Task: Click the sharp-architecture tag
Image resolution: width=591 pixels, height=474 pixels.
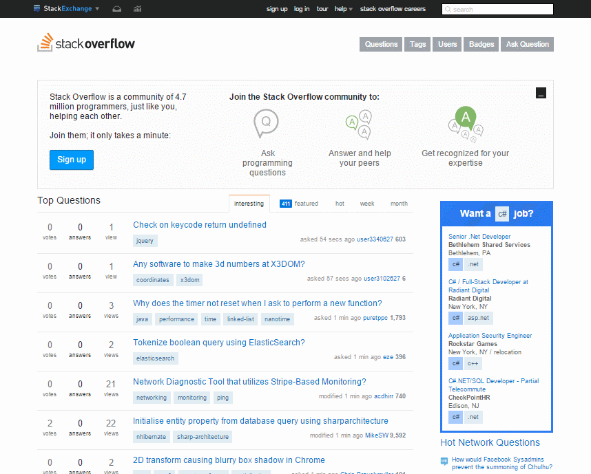Action: coord(203,437)
